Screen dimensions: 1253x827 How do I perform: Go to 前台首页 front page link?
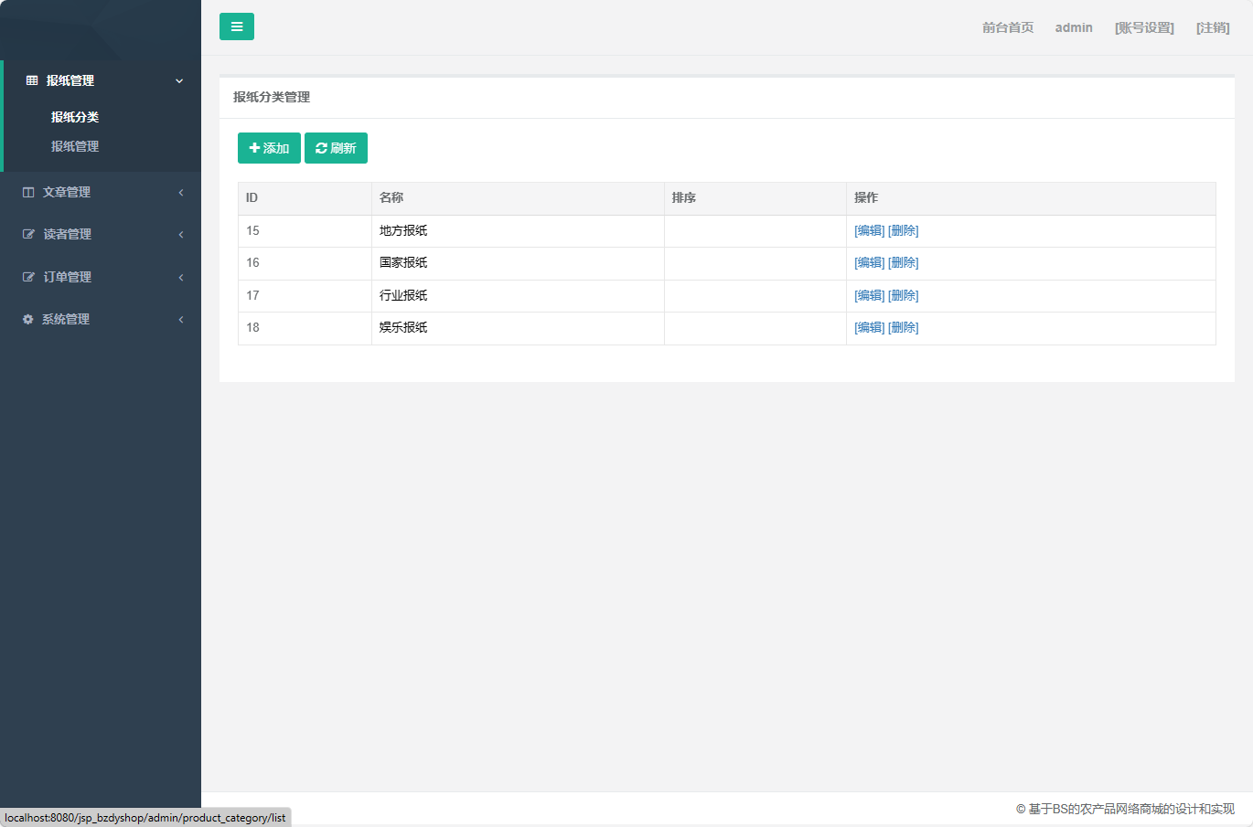pos(1008,27)
